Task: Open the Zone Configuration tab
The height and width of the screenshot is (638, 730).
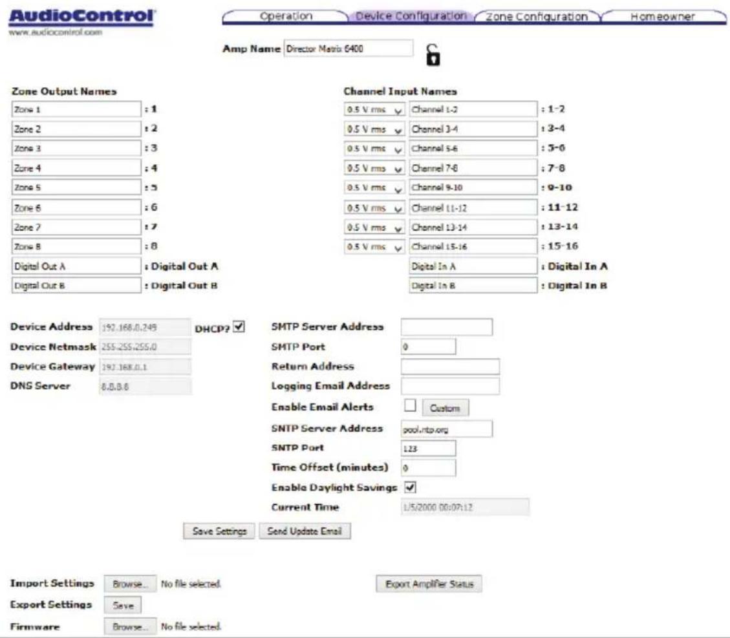Action: (537, 17)
